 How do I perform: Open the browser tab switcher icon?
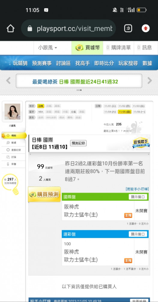128,29
